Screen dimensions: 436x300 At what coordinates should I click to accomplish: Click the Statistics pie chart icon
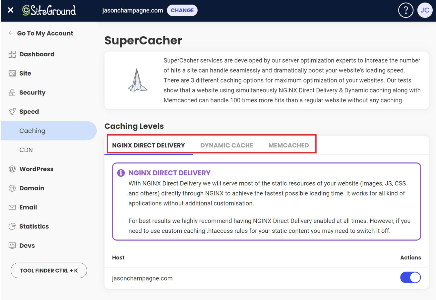click(x=12, y=226)
